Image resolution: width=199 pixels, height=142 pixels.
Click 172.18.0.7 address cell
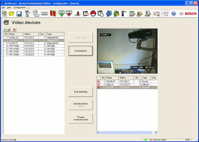(x=126, y=81)
